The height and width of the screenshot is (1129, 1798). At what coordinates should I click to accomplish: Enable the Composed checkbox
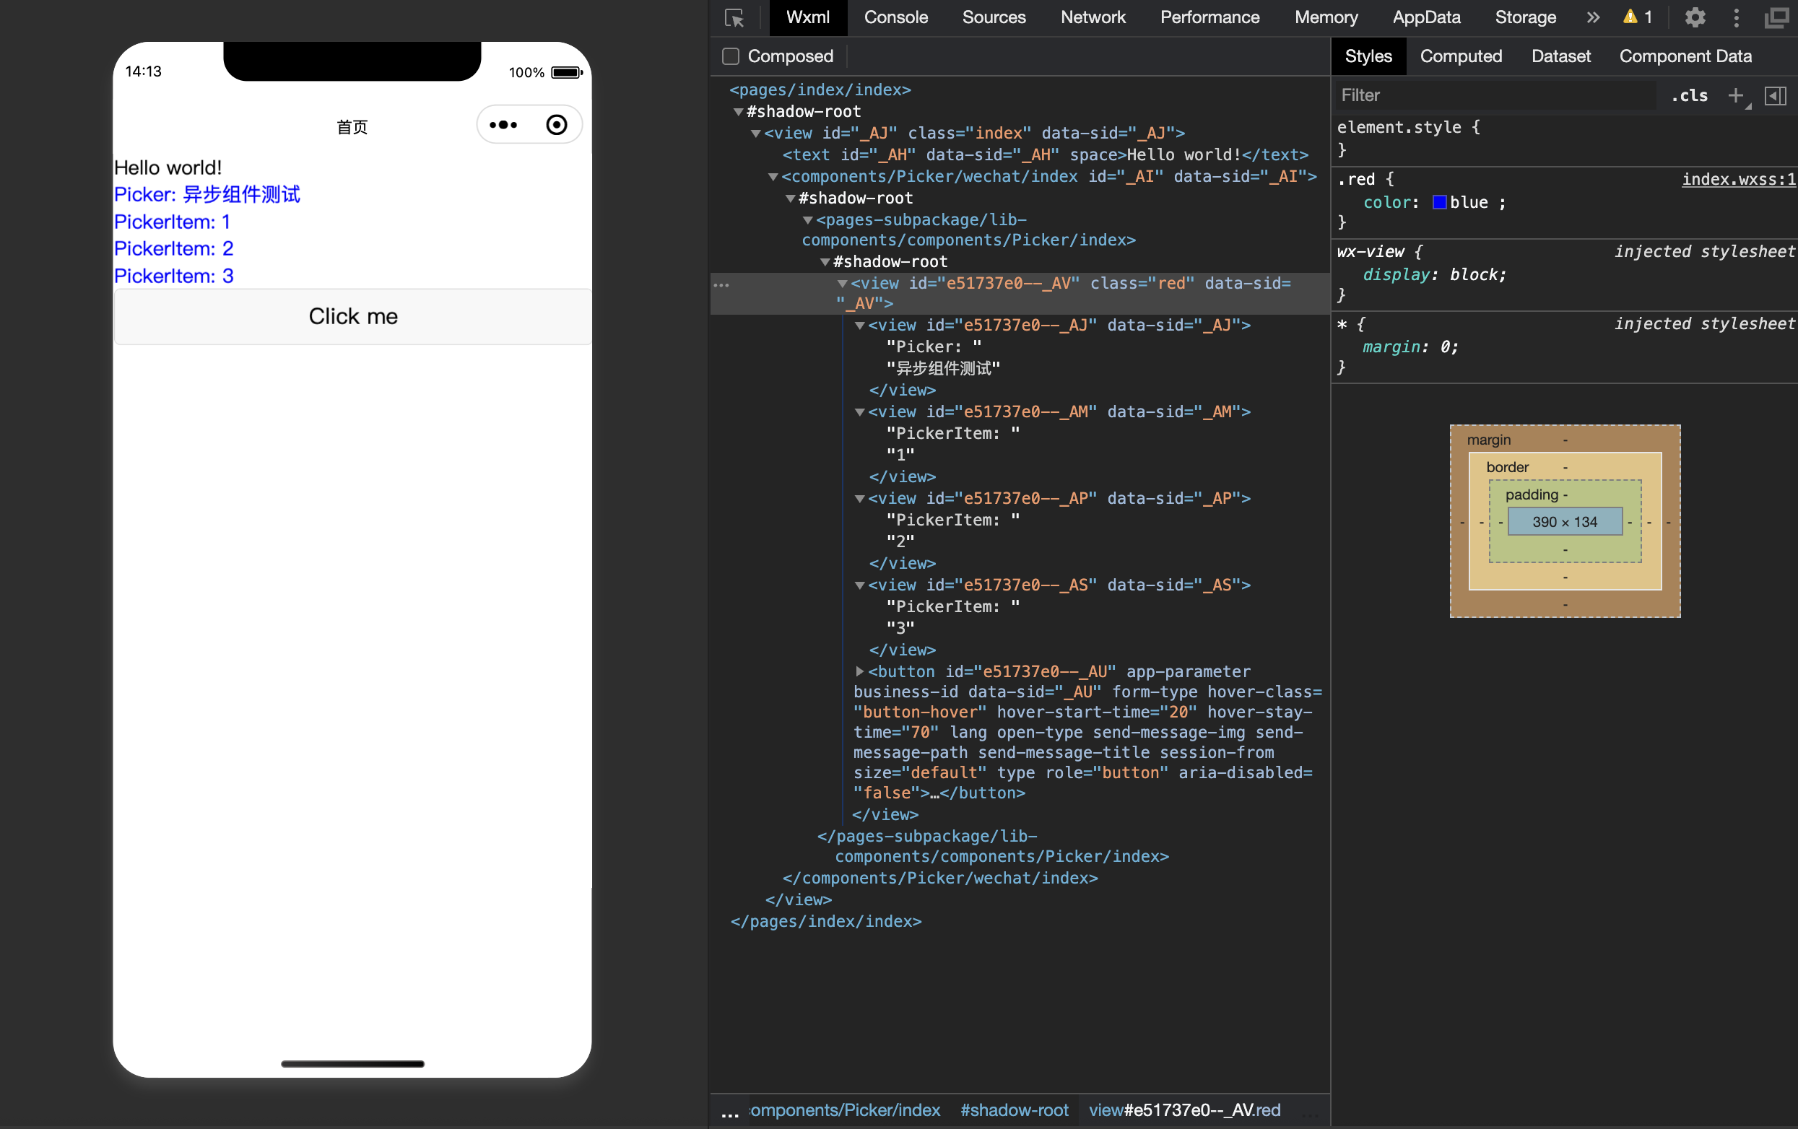pyautogui.click(x=731, y=56)
